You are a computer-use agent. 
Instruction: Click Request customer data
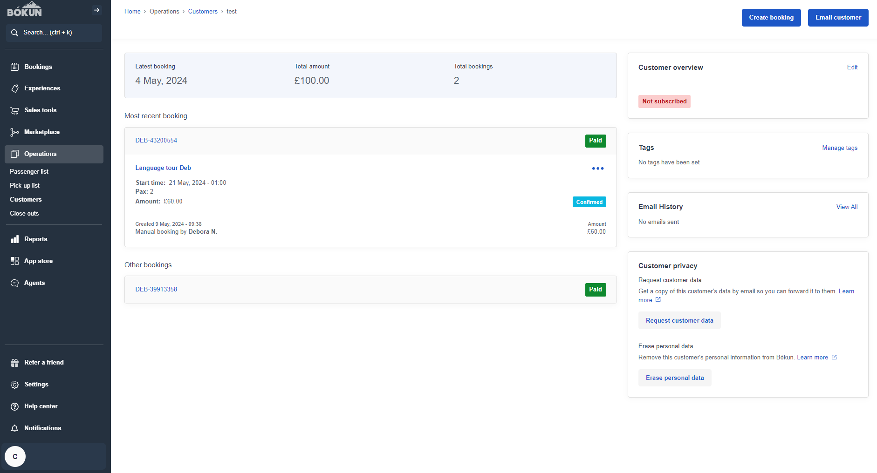(679, 320)
